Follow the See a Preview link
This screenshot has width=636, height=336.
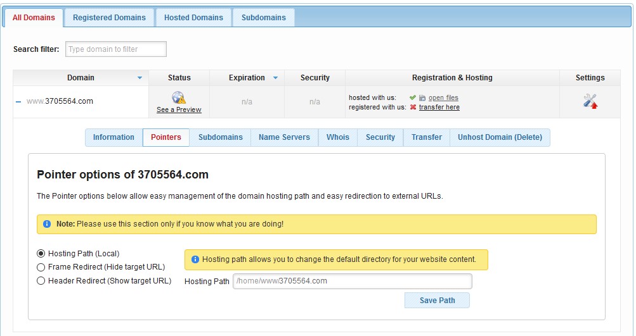click(179, 109)
